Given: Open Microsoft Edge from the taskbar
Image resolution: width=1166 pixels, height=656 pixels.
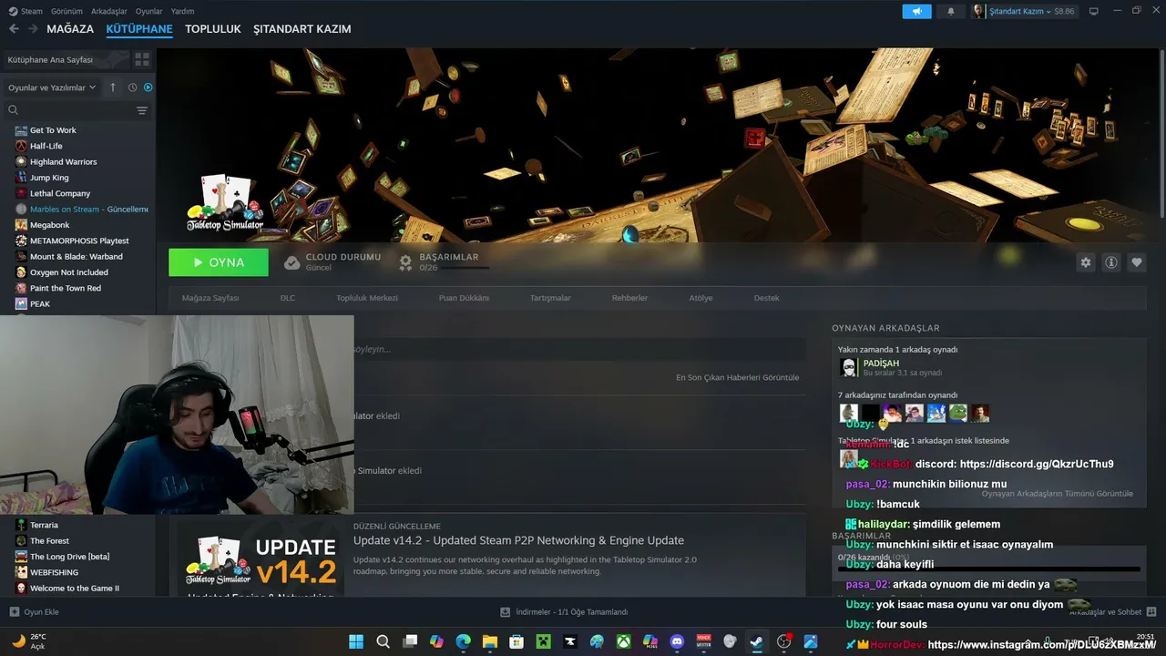Looking at the screenshot, I should (x=463, y=641).
